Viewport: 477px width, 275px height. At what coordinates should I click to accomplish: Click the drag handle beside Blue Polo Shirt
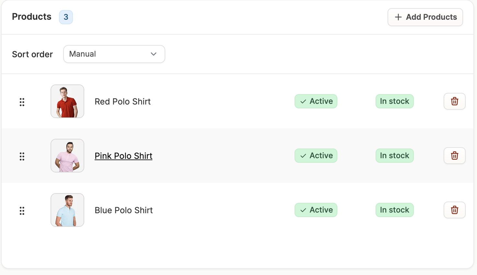click(22, 211)
